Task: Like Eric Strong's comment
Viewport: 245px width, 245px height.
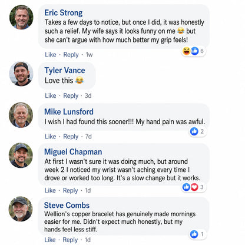Action: 51,55
